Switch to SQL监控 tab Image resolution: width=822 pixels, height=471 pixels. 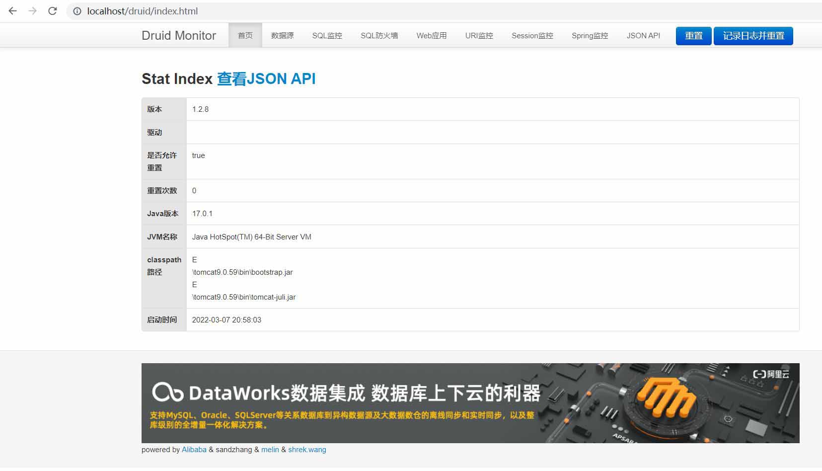(327, 36)
